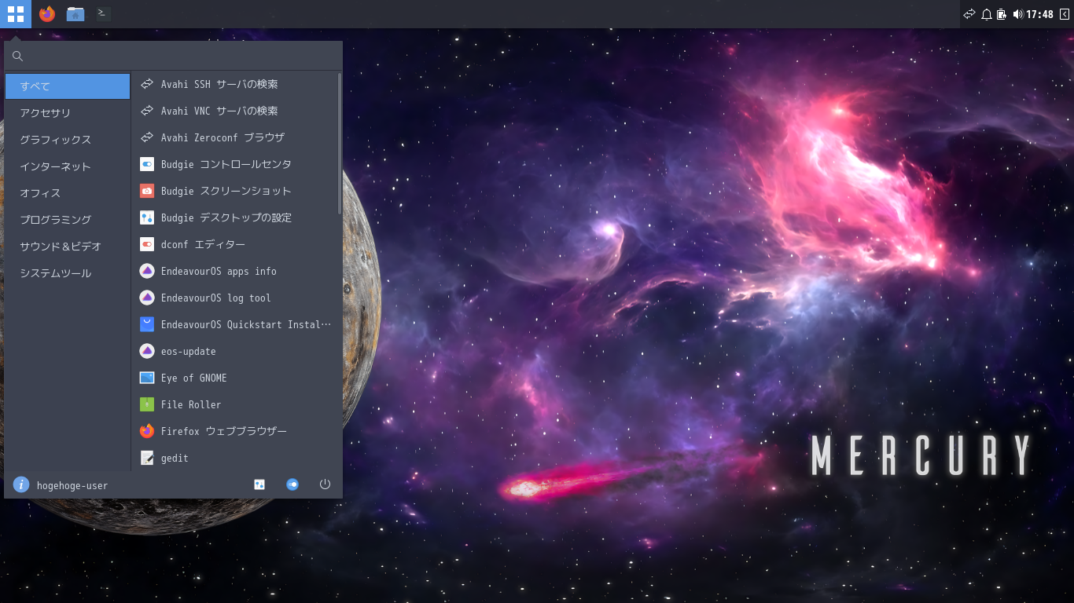This screenshot has width=1074, height=603.
Task: Open Budgie コントロールセンタ from the app list
Action: coord(234,164)
